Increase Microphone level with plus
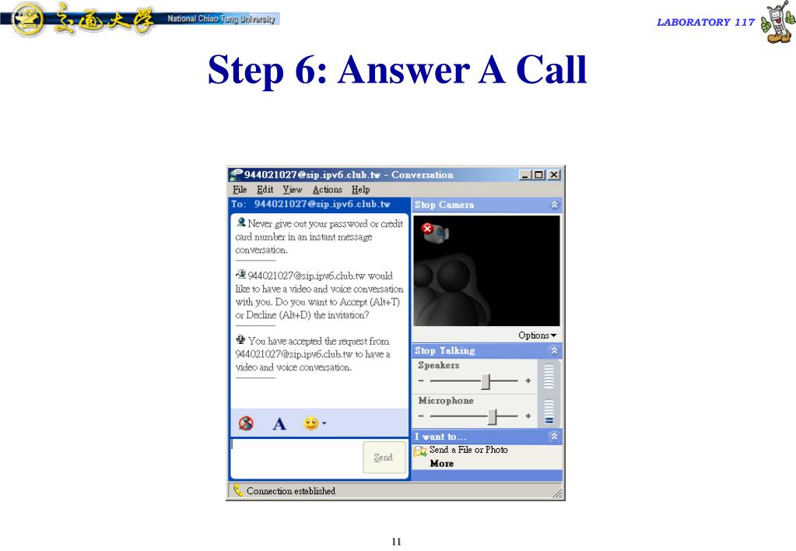796x551 pixels. [x=528, y=416]
